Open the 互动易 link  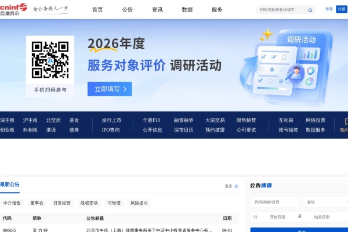click(286, 120)
